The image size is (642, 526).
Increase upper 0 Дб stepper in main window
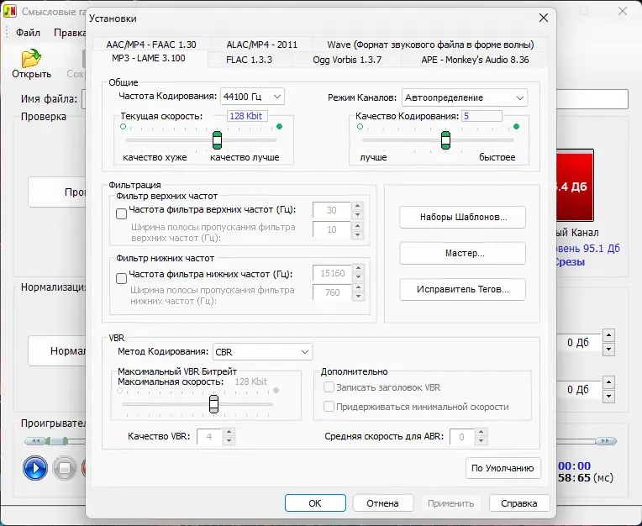[609, 335]
